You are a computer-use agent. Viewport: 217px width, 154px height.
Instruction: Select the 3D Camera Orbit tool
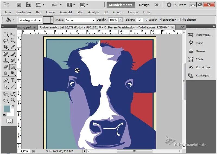(13, 94)
